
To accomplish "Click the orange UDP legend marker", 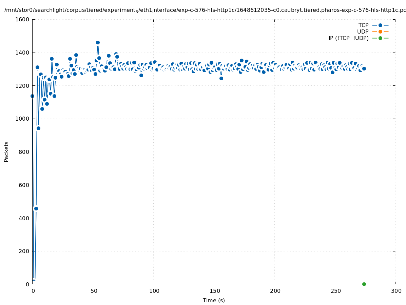I will 380,32.
